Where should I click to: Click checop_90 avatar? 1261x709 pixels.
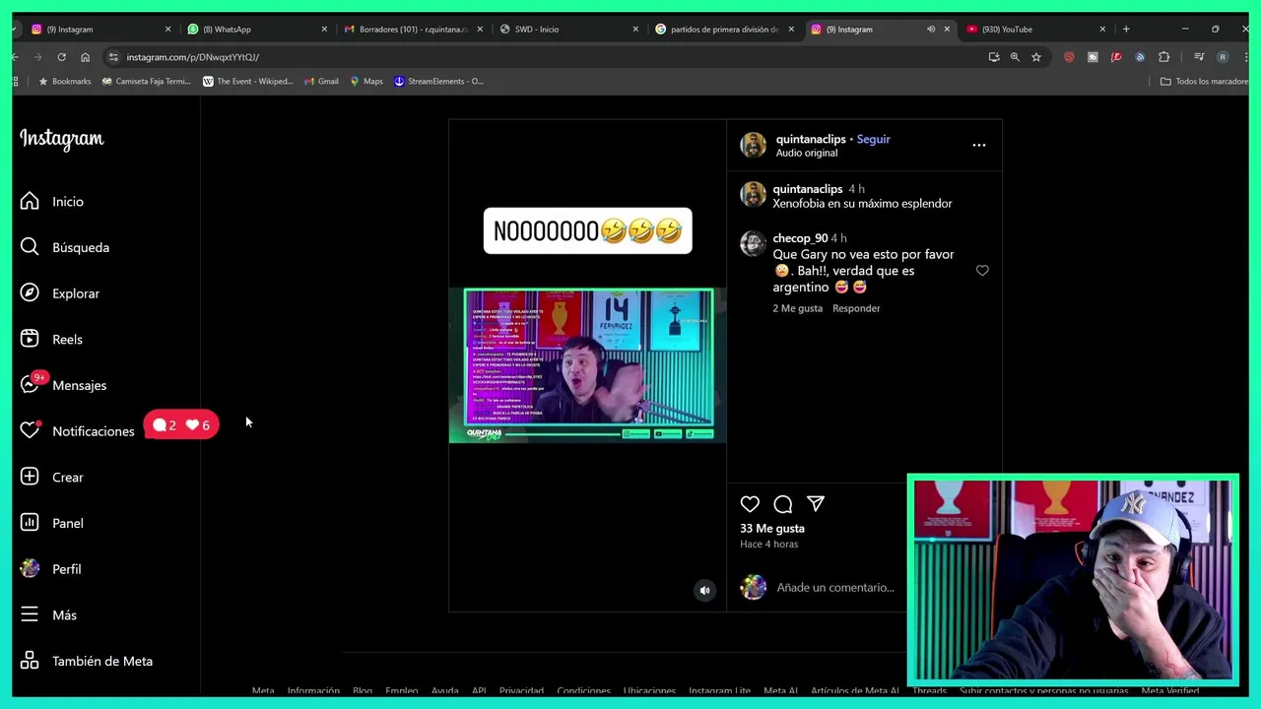[754, 243]
